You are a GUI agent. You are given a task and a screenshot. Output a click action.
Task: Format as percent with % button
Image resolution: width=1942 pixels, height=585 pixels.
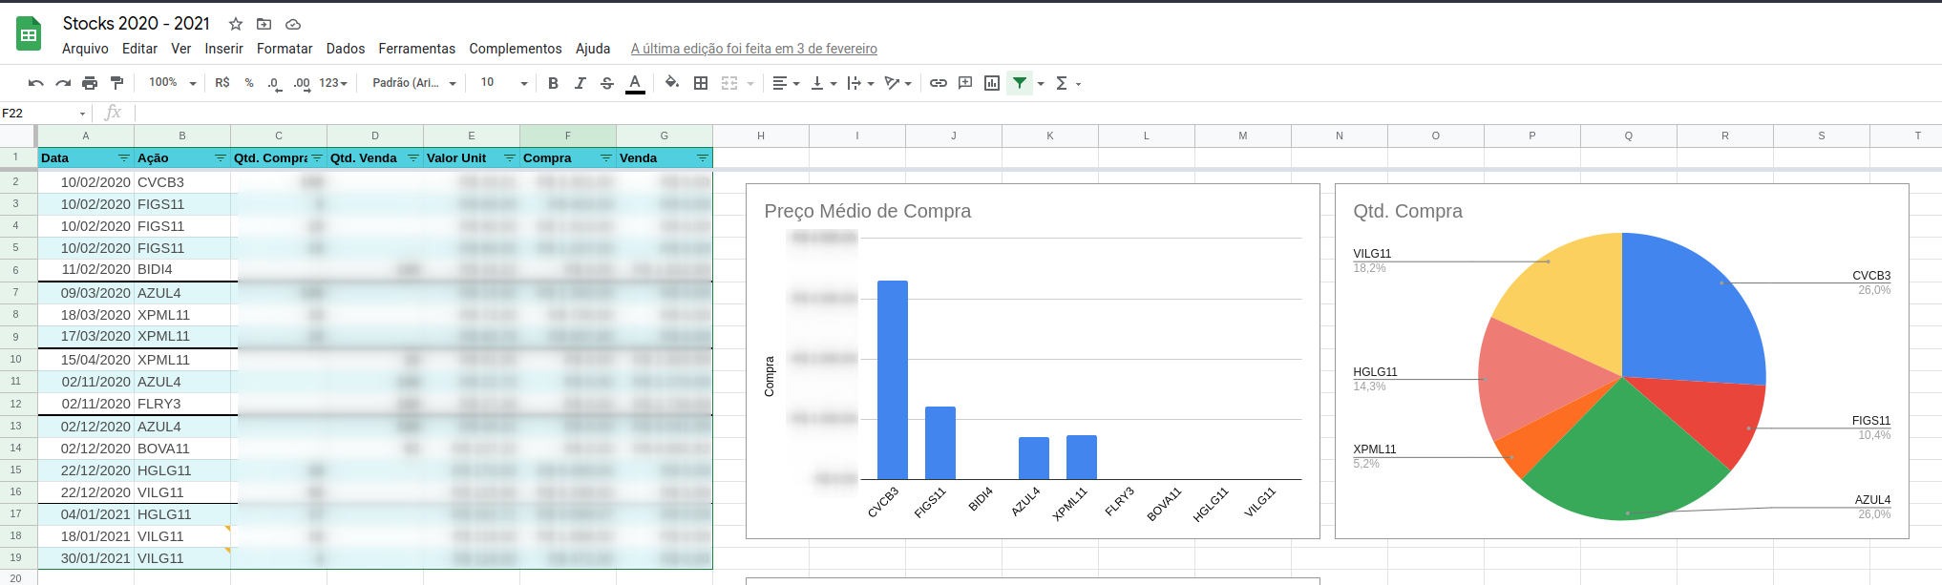(x=249, y=83)
